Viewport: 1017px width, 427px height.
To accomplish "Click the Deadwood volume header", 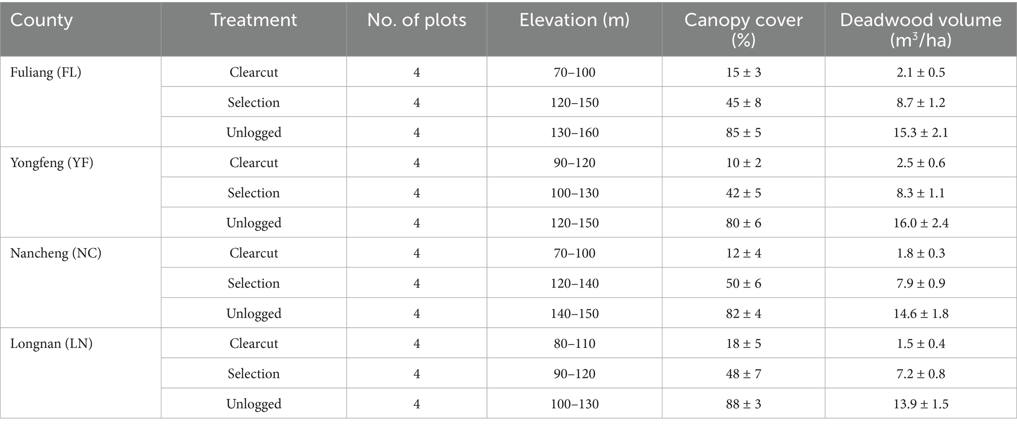I will click(921, 29).
